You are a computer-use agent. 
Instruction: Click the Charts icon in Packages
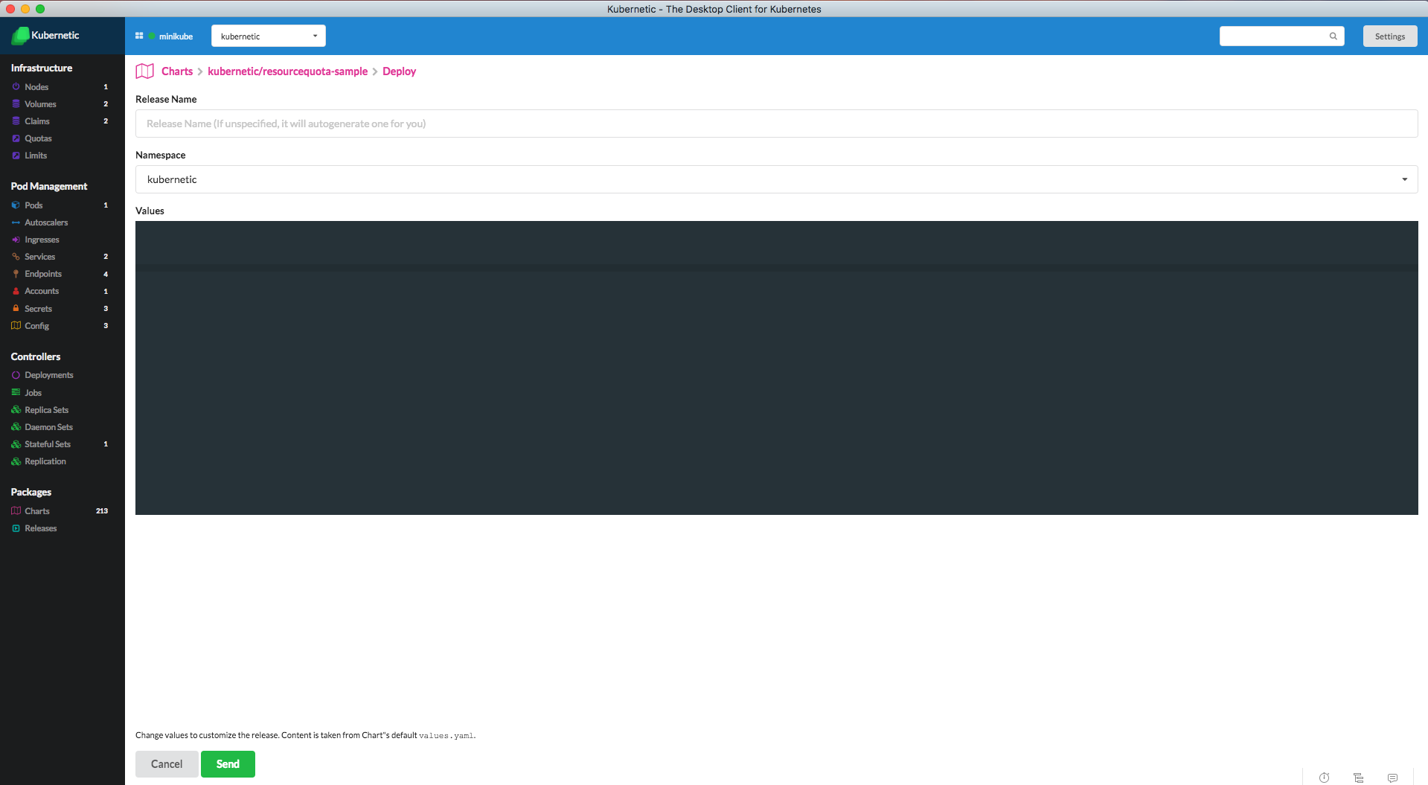click(16, 510)
